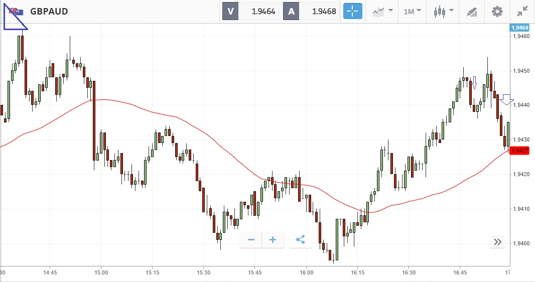
Task: Open the candlestick chart type dropdown
Action: (444, 11)
